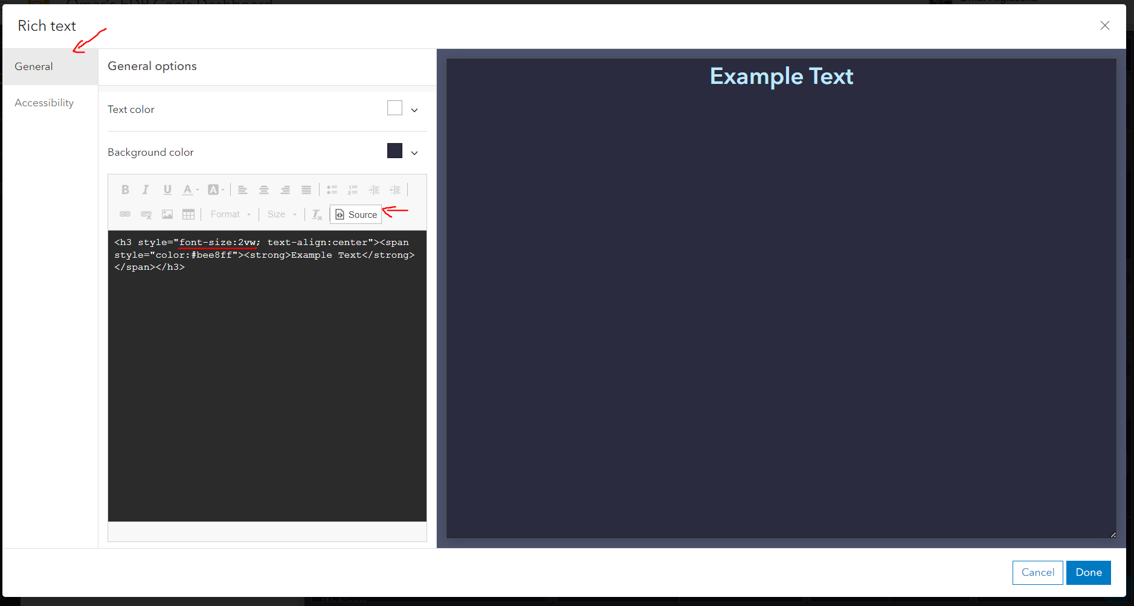Apply italic formatting
Viewport: 1134px width, 606px height.
click(x=146, y=190)
